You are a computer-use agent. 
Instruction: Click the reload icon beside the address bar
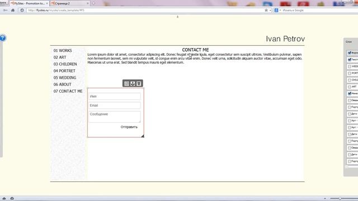pos(22,10)
